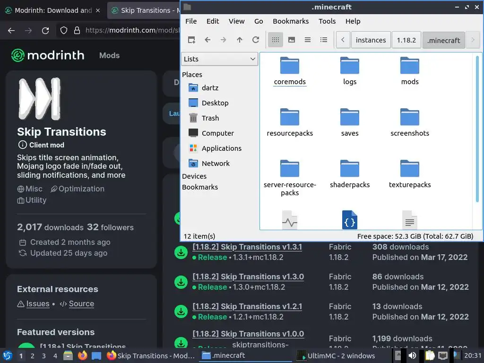Open Mods navigation link on Modrinth

click(109, 55)
